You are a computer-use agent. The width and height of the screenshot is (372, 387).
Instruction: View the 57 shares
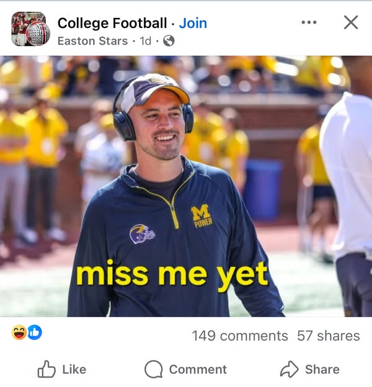point(329,336)
